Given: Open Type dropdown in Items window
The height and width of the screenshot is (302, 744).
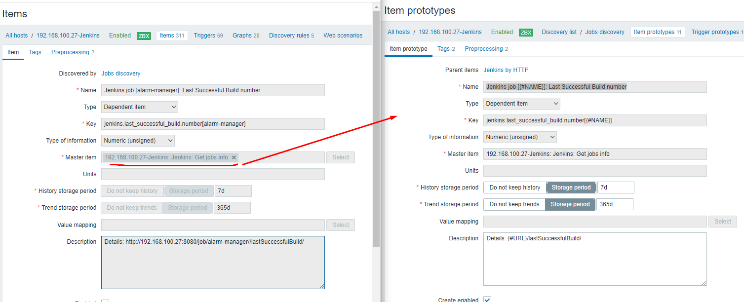Looking at the screenshot, I should (x=140, y=107).
